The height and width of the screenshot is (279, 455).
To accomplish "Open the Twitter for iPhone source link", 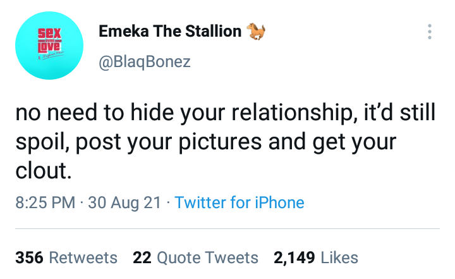I will [239, 203].
